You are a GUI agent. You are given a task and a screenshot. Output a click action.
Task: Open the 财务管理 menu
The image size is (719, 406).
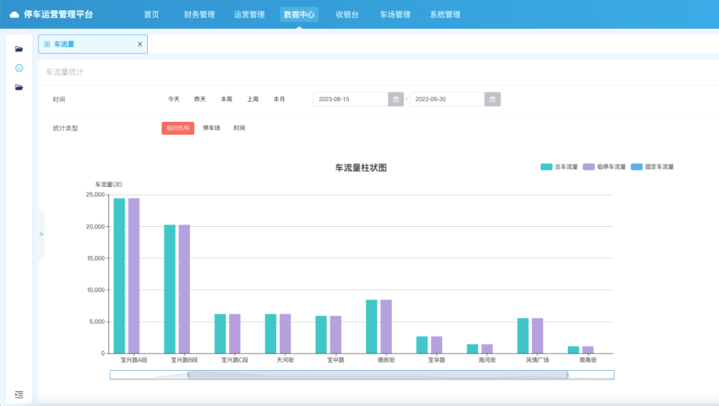click(199, 15)
